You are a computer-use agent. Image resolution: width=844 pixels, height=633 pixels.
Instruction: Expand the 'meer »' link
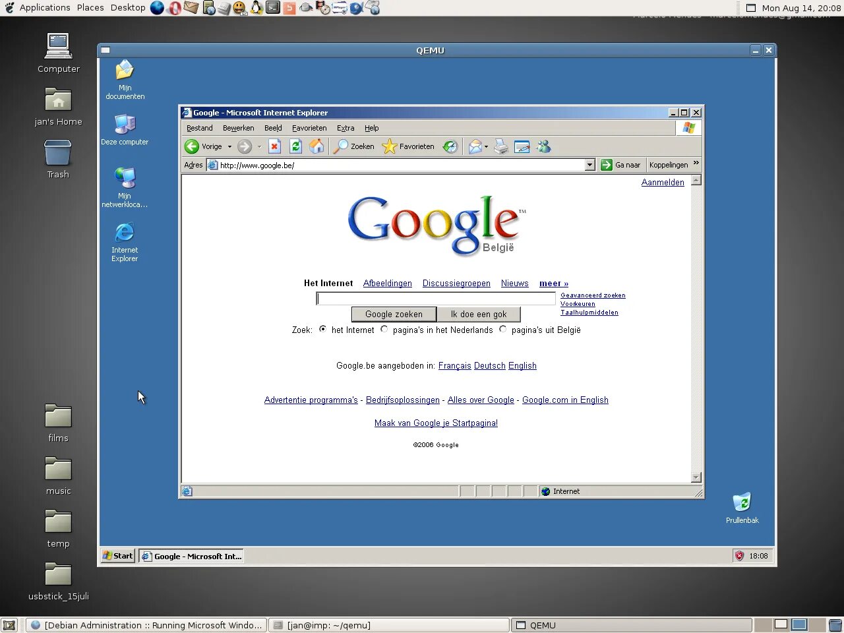(554, 284)
